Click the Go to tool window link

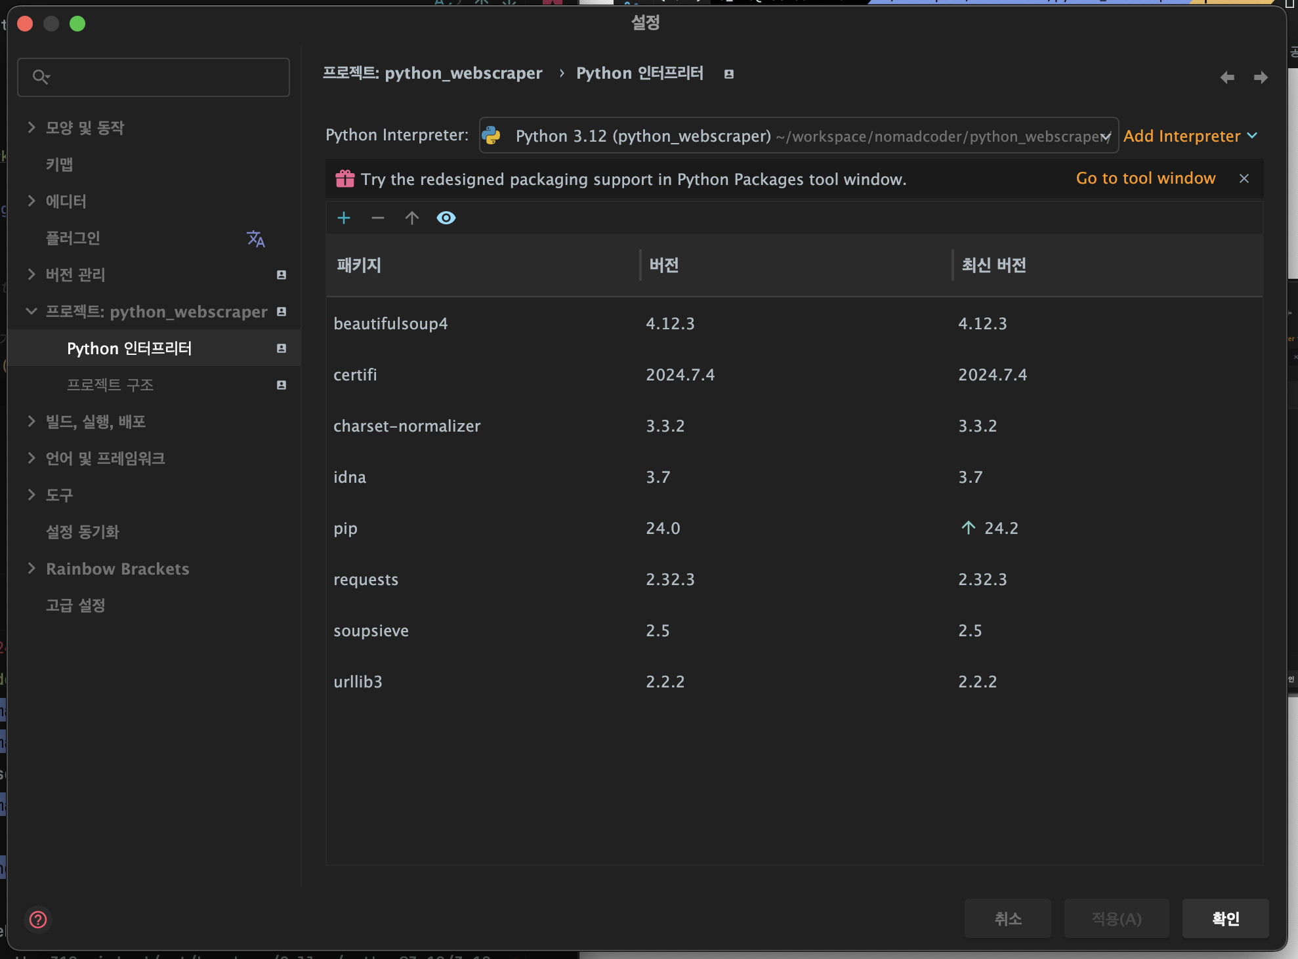tap(1146, 178)
